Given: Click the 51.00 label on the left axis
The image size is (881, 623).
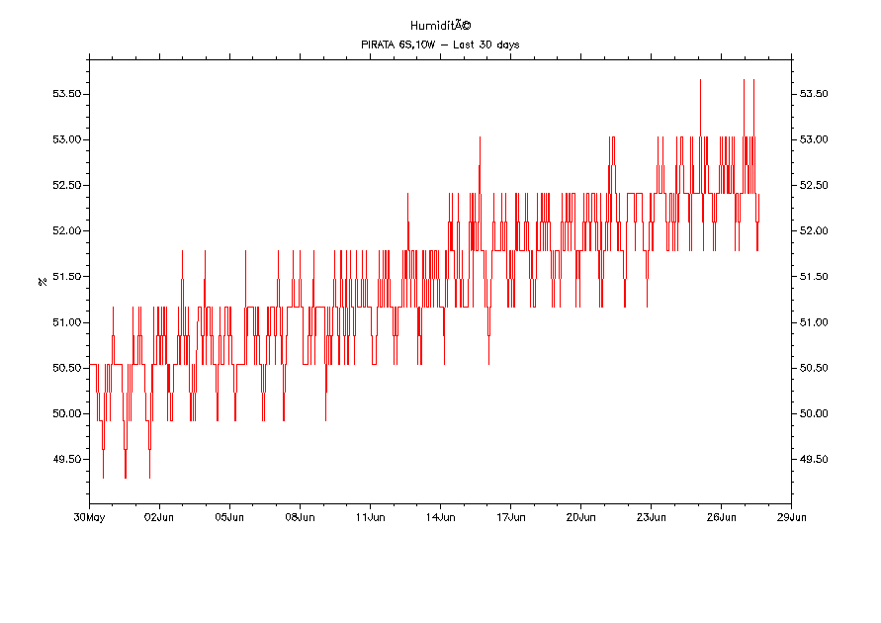Looking at the screenshot, I should pyautogui.click(x=66, y=322).
